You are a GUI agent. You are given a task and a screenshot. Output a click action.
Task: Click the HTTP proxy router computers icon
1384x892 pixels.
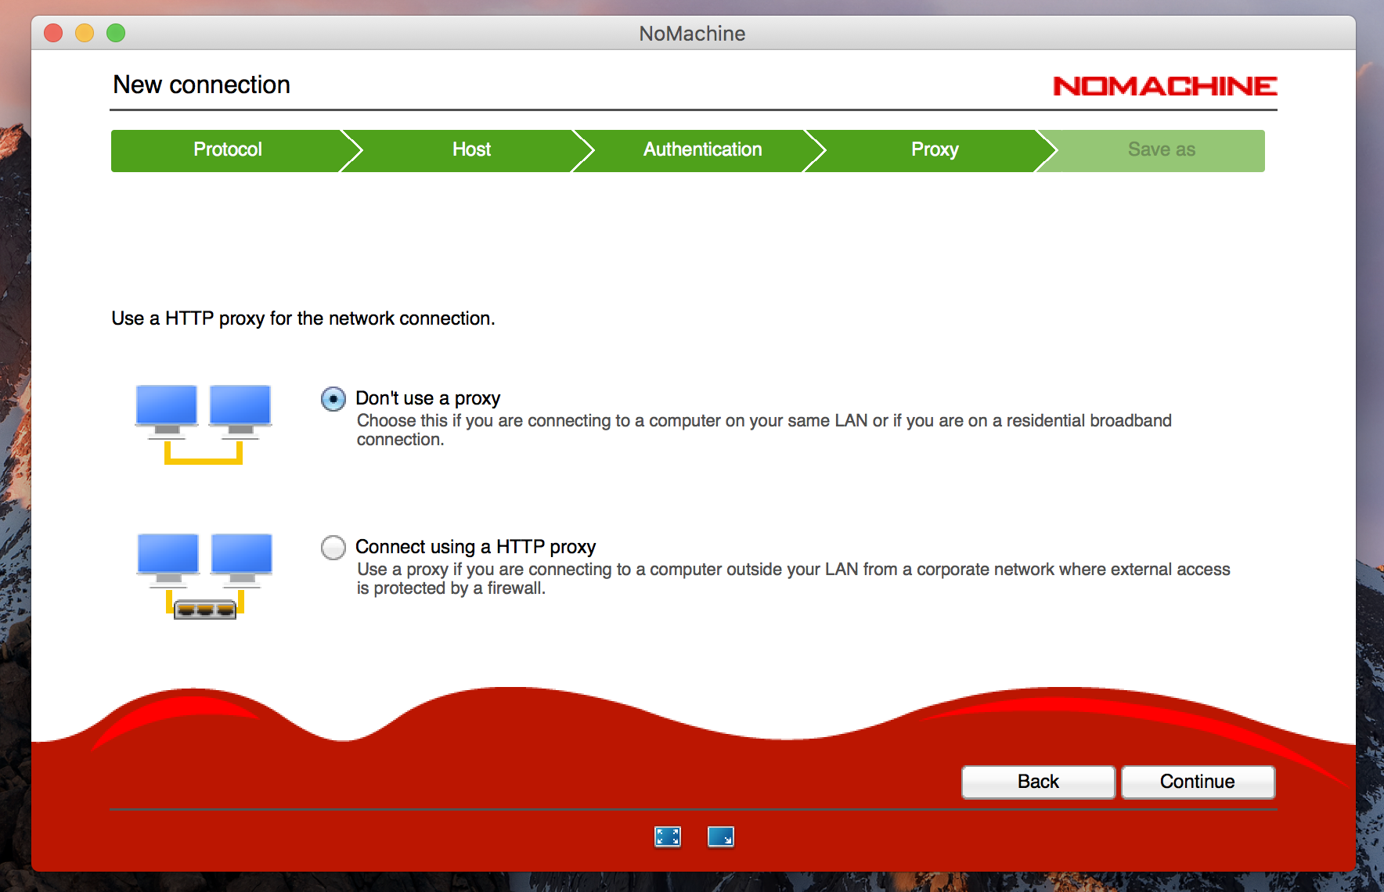coord(204,575)
